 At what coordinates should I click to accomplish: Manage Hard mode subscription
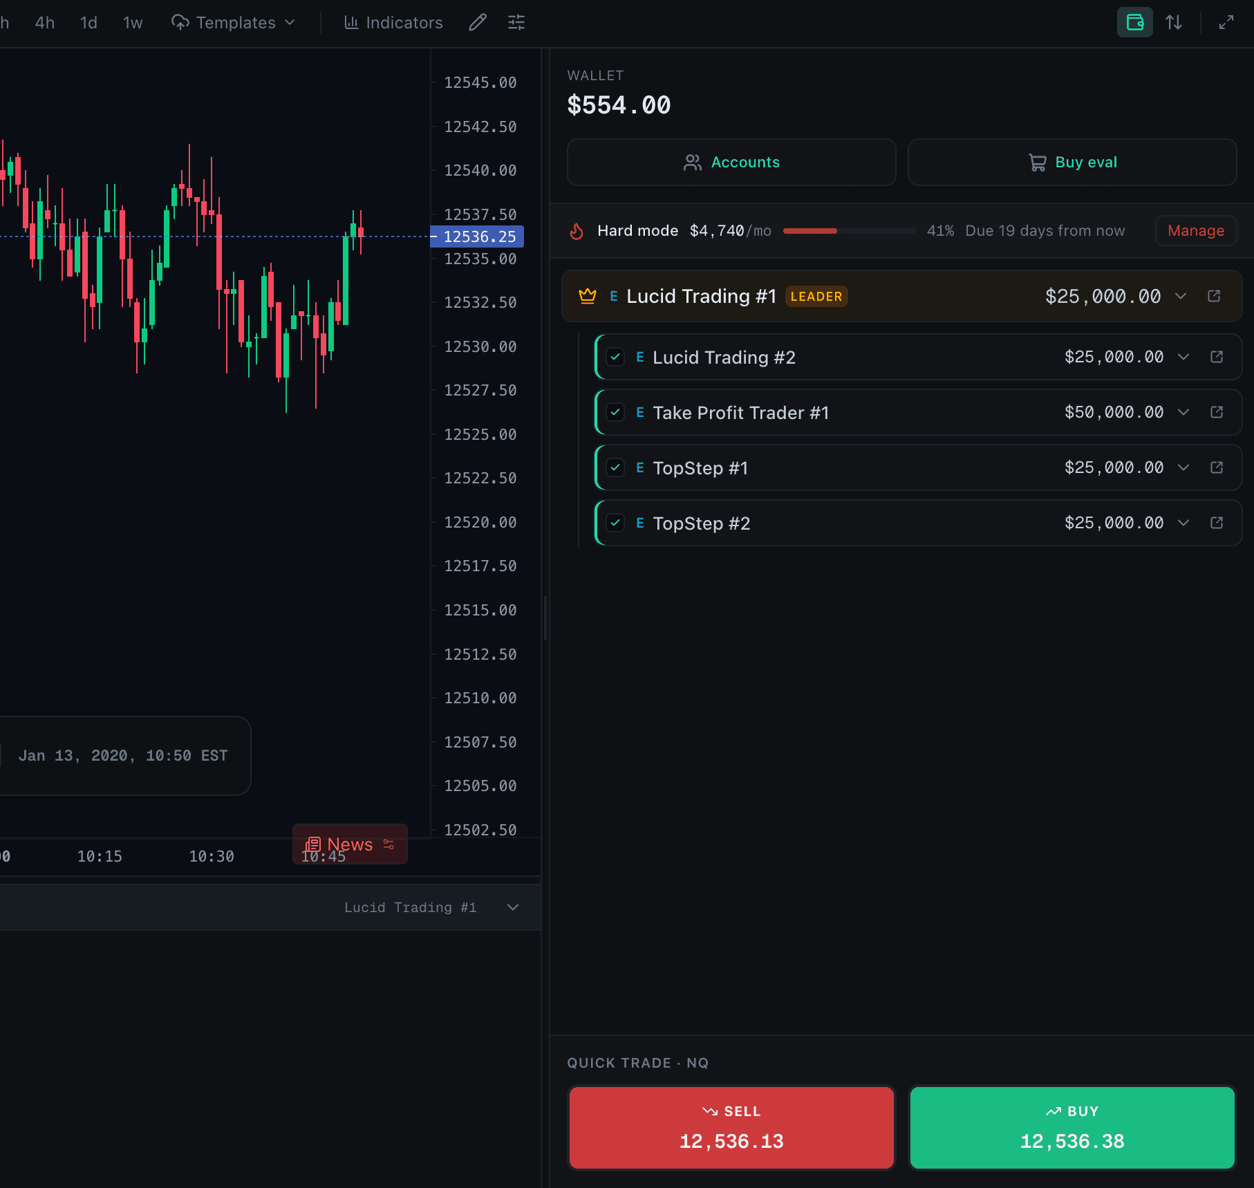[x=1196, y=230]
